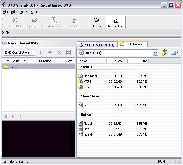The image size is (183, 165).
Task: Click the move up arrow icon
Action: tap(50, 53)
